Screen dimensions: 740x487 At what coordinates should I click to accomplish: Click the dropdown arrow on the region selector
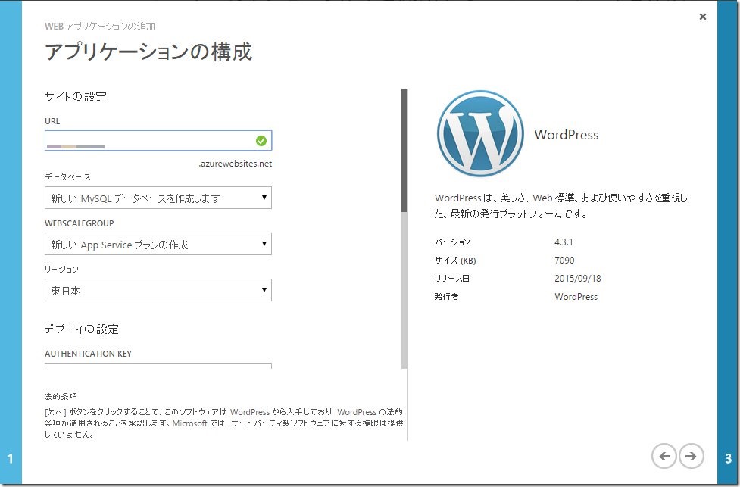[x=264, y=290]
